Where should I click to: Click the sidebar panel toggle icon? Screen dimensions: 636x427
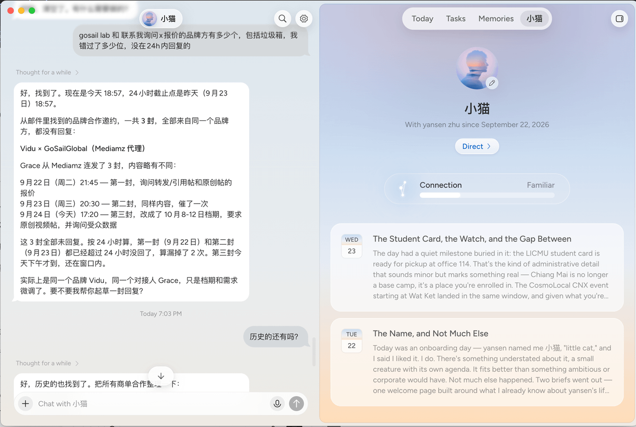(619, 19)
